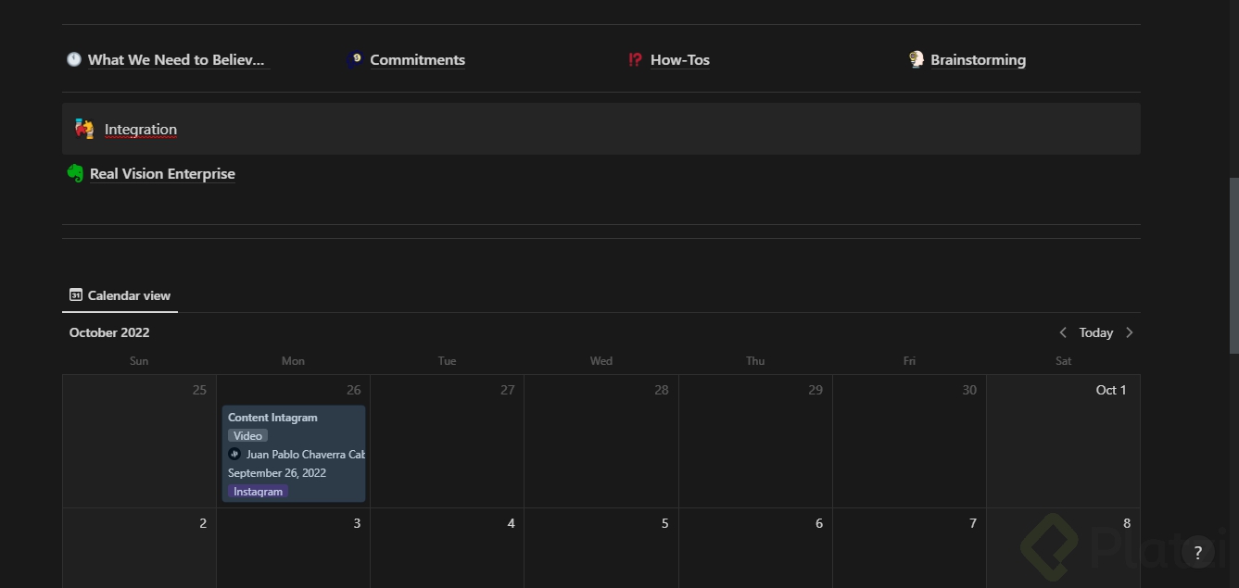Screen dimensions: 1239x588
Task: Click the page vertical scrollbar thumb
Action: pyautogui.click(x=1233, y=265)
